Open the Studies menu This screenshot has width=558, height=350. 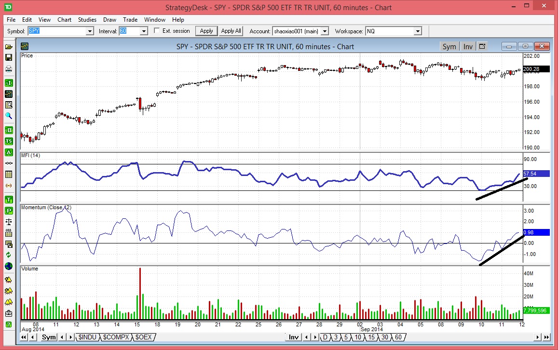click(87, 20)
